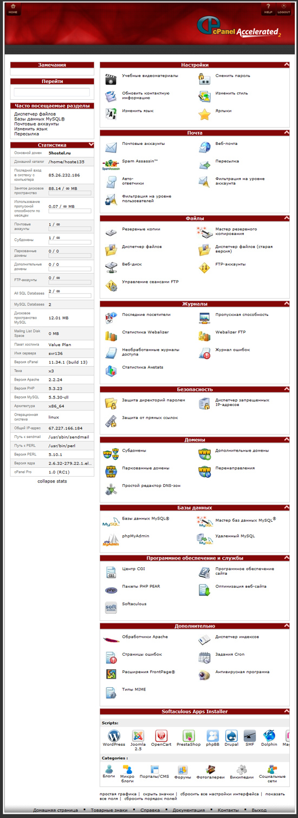This screenshot has height=818, width=298.
Task: Click the Shostel.ru main domain value
Action: [x=60, y=153]
